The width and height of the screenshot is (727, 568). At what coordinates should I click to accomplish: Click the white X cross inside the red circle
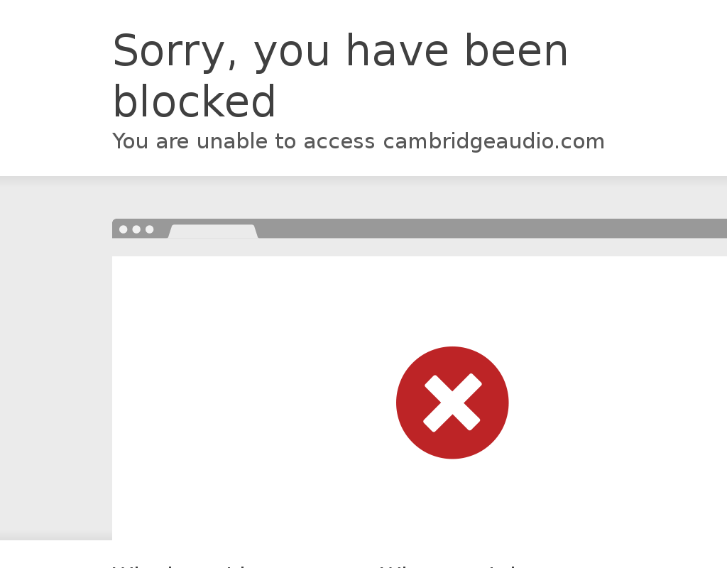tap(452, 403)
